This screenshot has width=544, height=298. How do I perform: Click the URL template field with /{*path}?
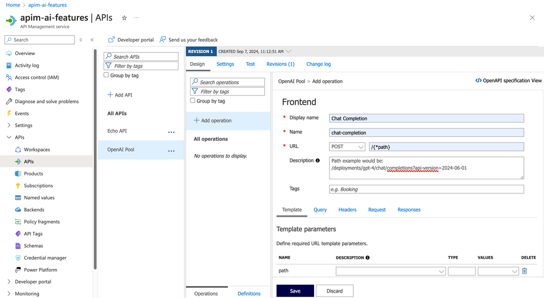coord(446,147)
